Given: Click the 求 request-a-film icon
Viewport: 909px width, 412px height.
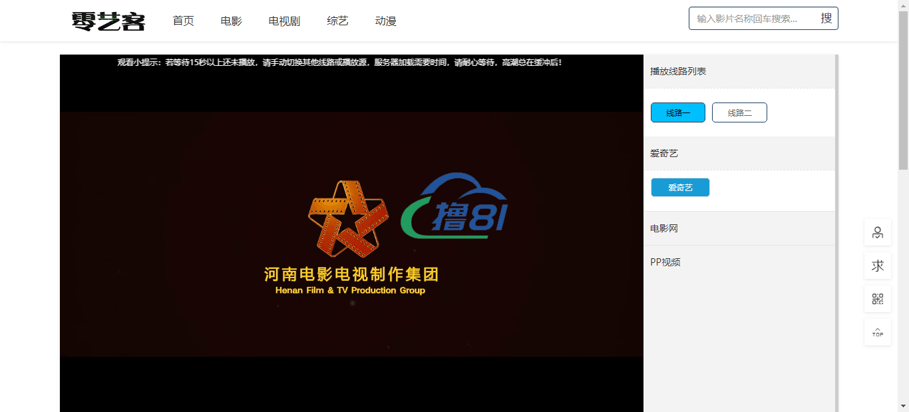Looking at the screenshot, I should click(x=877, y=266).
